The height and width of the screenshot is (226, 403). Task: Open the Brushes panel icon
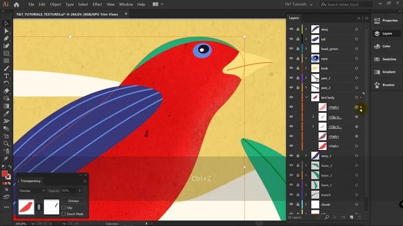click(x=377, y=85)
